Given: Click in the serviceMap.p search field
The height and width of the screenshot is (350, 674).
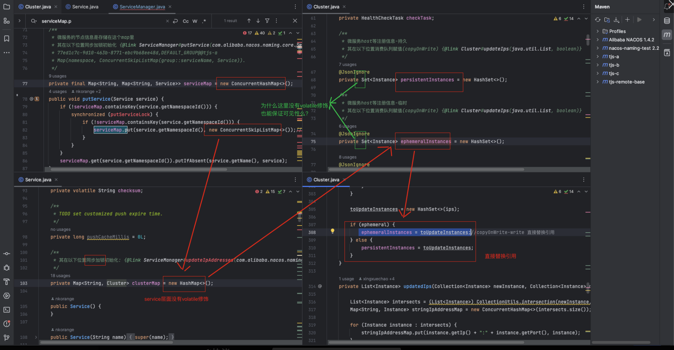Looking at the screenshot, I should coord(100,21).
